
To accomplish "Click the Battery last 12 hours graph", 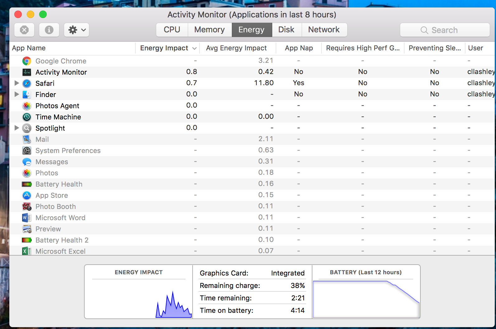I will (366, 299).
